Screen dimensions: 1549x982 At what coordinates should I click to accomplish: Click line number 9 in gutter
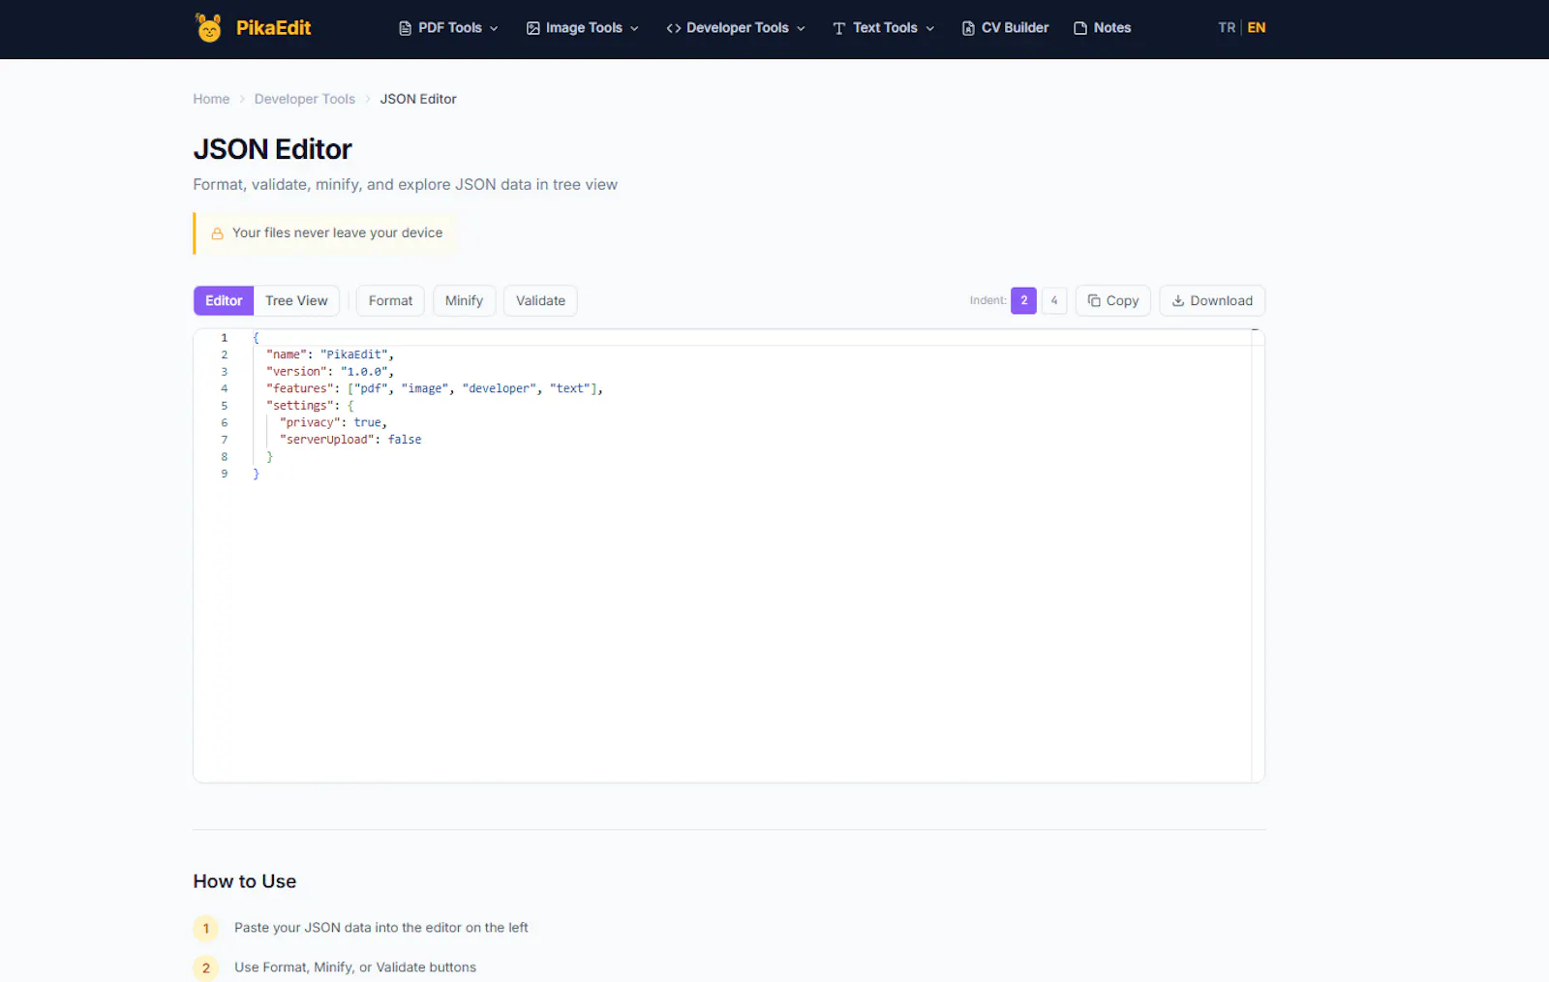click(224, 474)
